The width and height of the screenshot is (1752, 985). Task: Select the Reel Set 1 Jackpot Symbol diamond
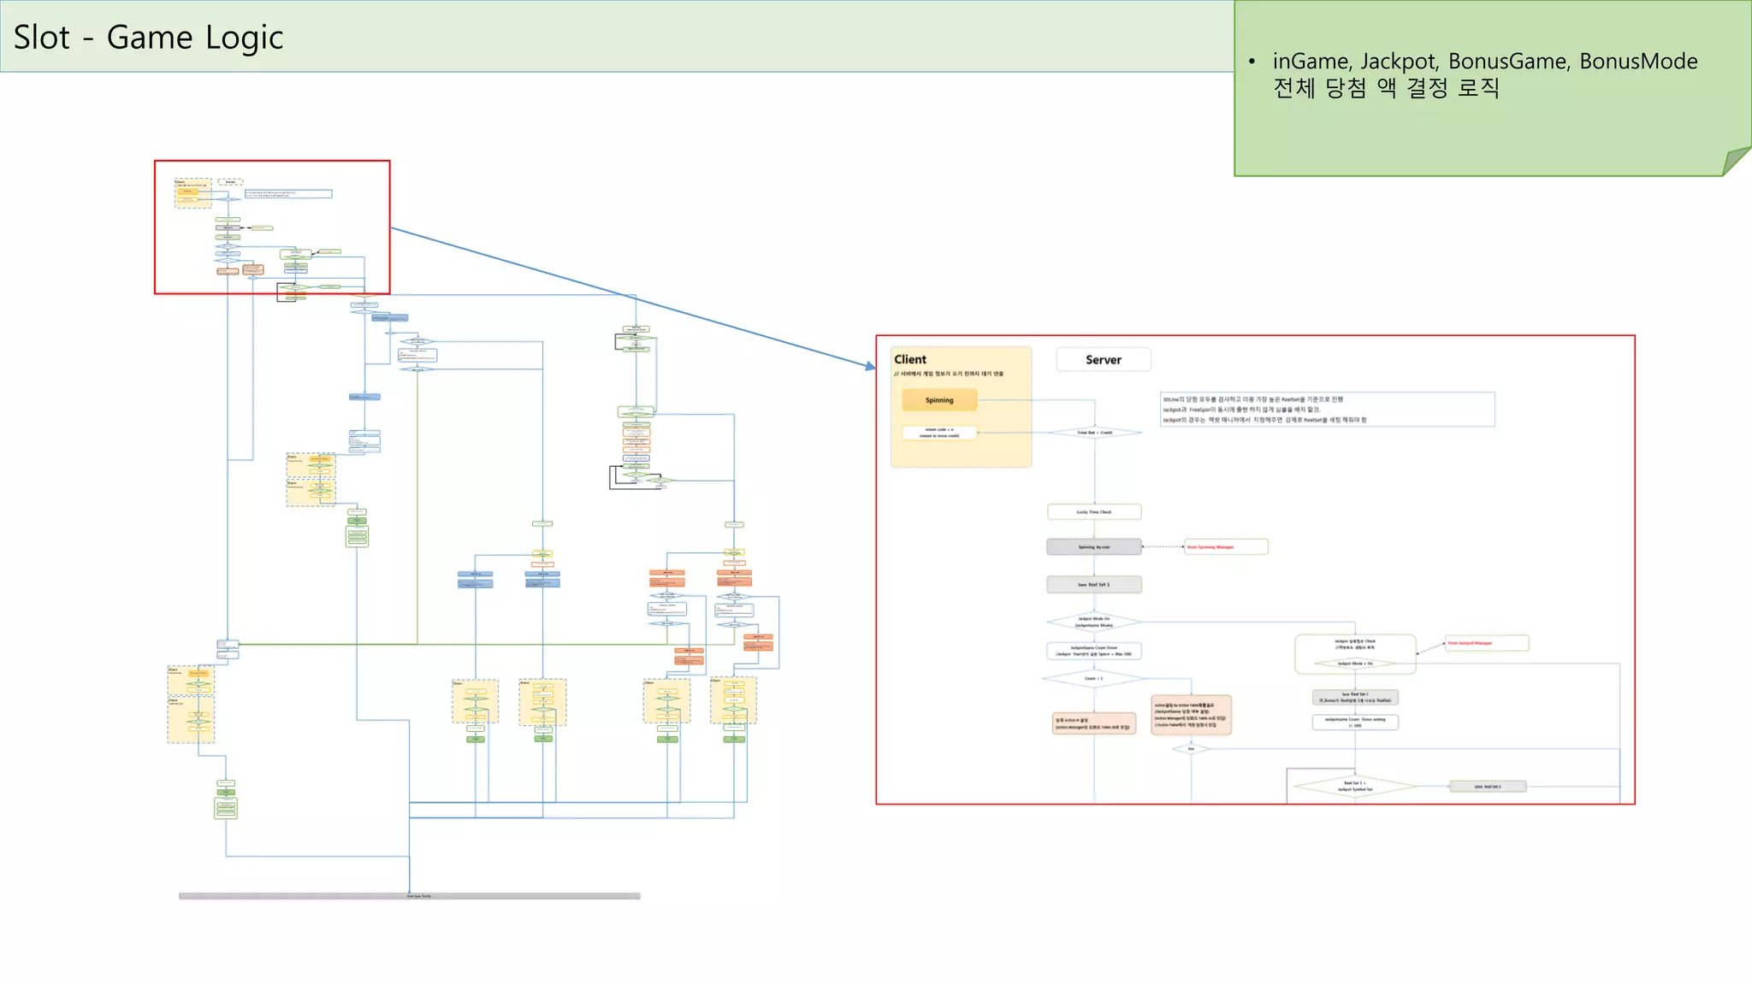1356,787
